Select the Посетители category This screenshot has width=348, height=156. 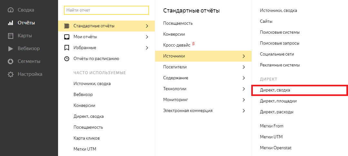(x=175, y=67)
